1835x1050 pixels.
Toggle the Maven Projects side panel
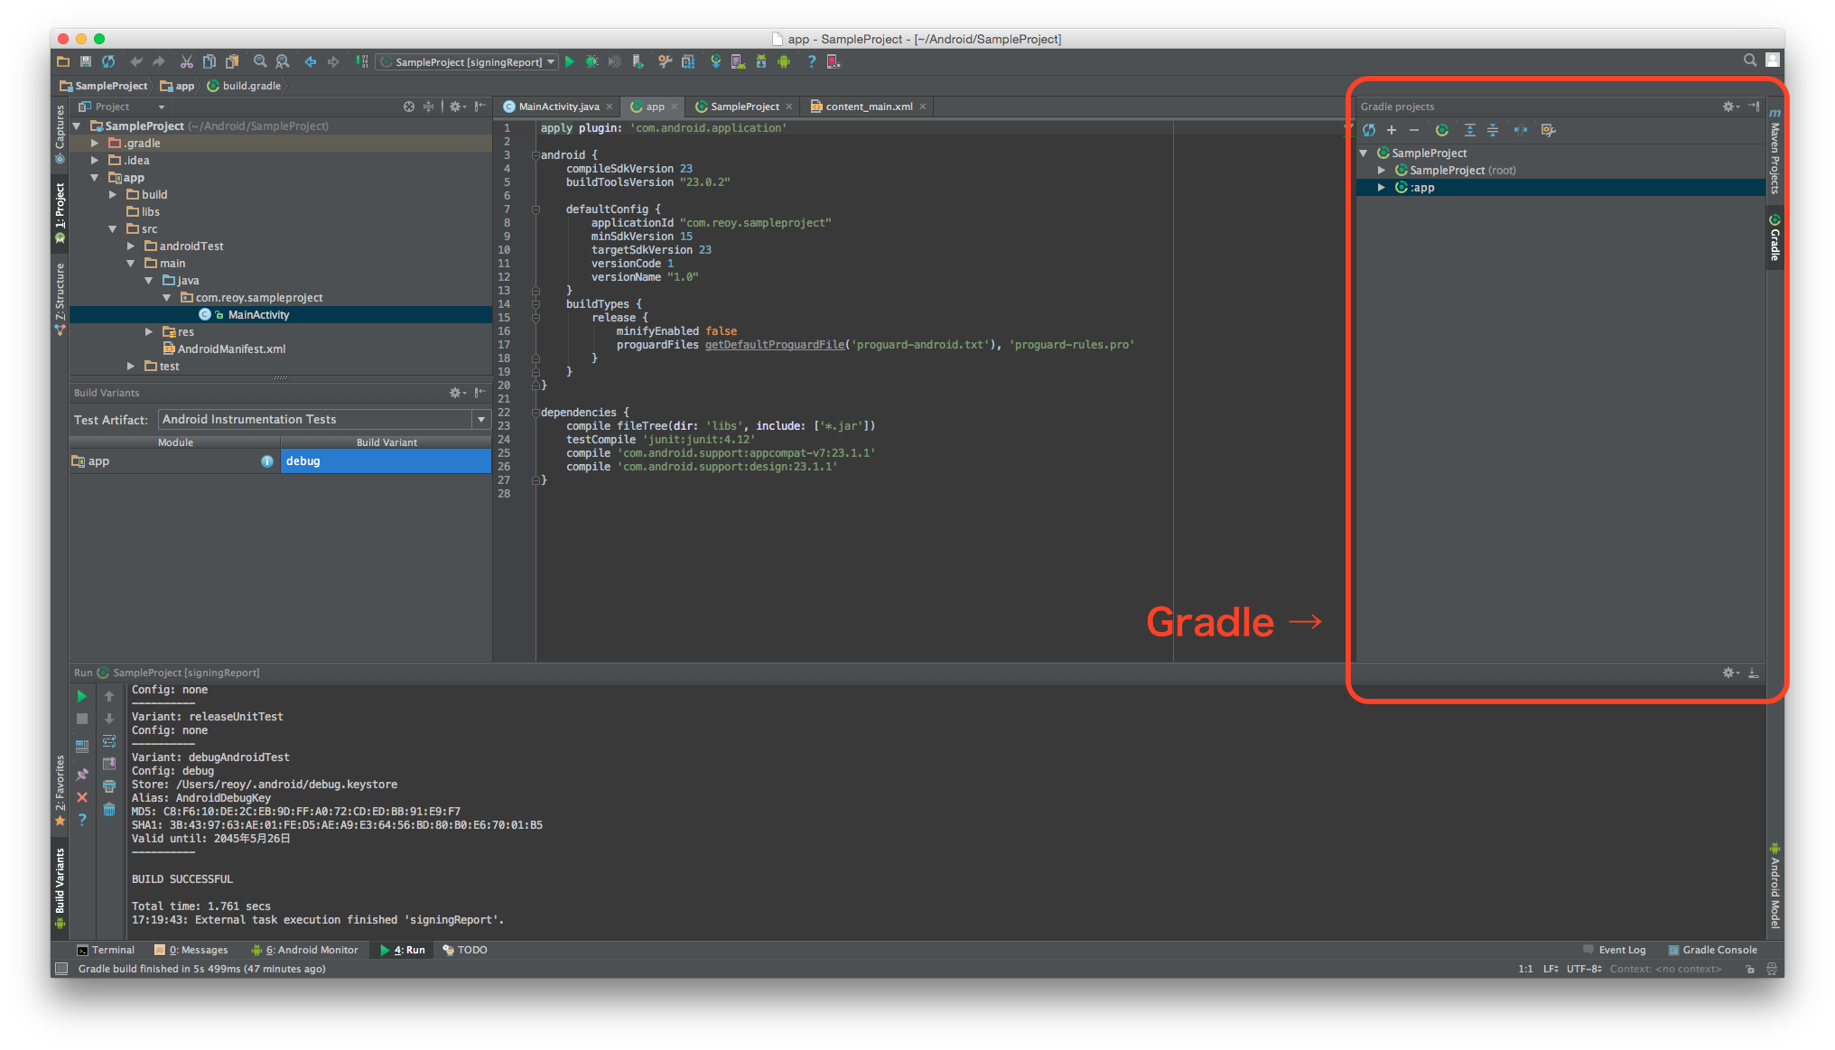(1774, 153)
